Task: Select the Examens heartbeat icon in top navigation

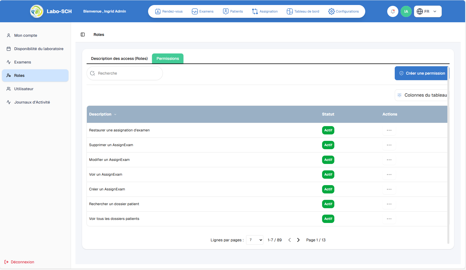Action: pos(194,11)
